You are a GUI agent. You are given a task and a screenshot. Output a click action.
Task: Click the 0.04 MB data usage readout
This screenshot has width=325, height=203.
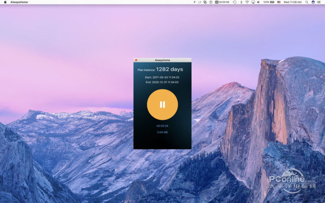click(162, 132)
